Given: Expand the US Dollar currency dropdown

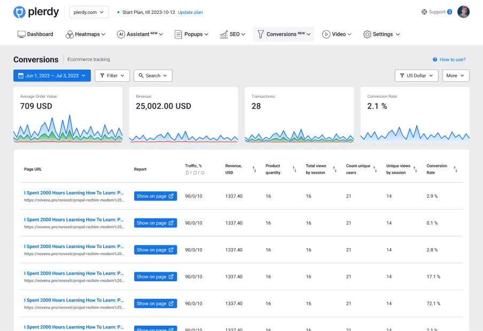Looking at the screenshot, I should click(x=416, y=76).
